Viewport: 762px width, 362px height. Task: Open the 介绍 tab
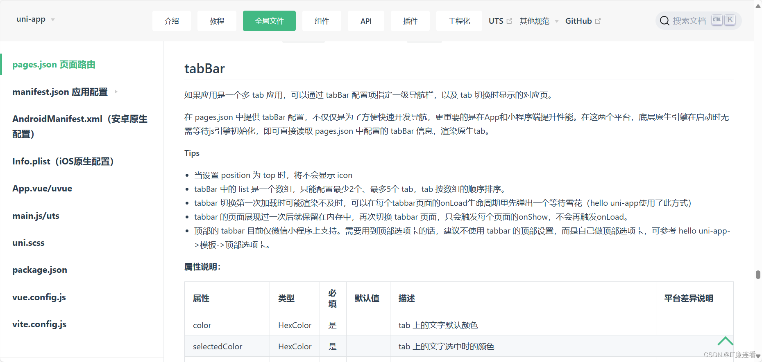(x=172, y=21)
